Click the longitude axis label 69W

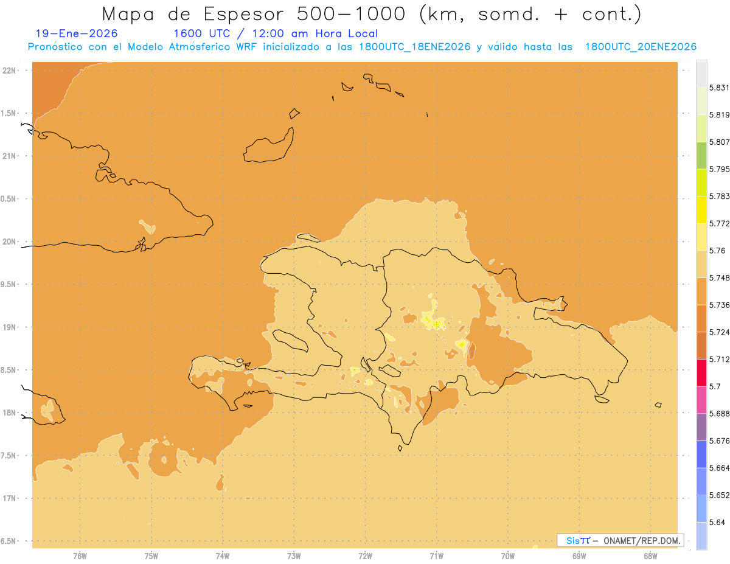click(x=579, y=556)
